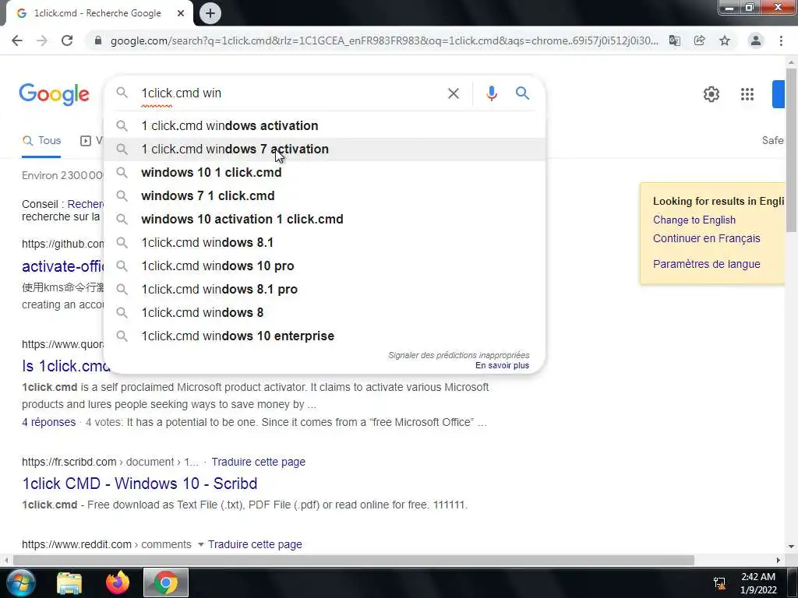Submit search with magnifier icon

[522, 93]
